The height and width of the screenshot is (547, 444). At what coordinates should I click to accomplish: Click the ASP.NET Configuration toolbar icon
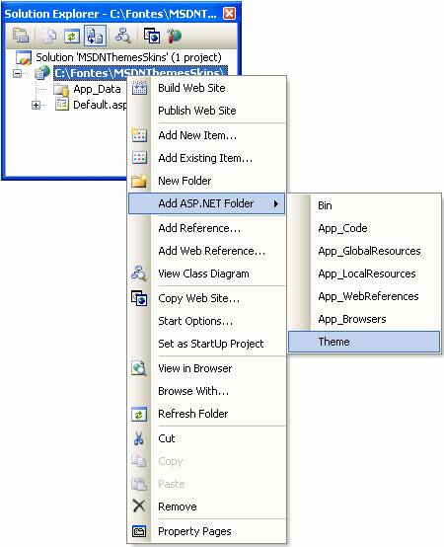point(174,36)
